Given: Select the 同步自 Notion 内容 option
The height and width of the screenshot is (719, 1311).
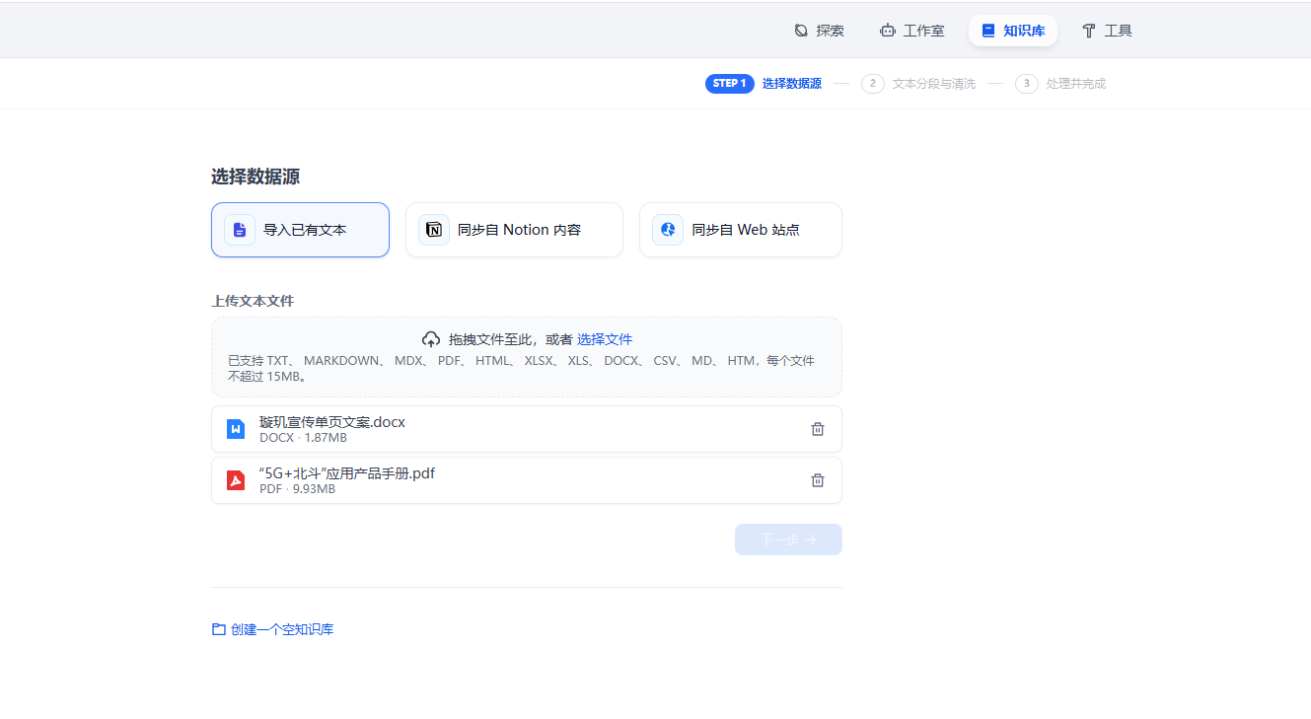Looking at the screenshot, I should [x=514, y=230].
